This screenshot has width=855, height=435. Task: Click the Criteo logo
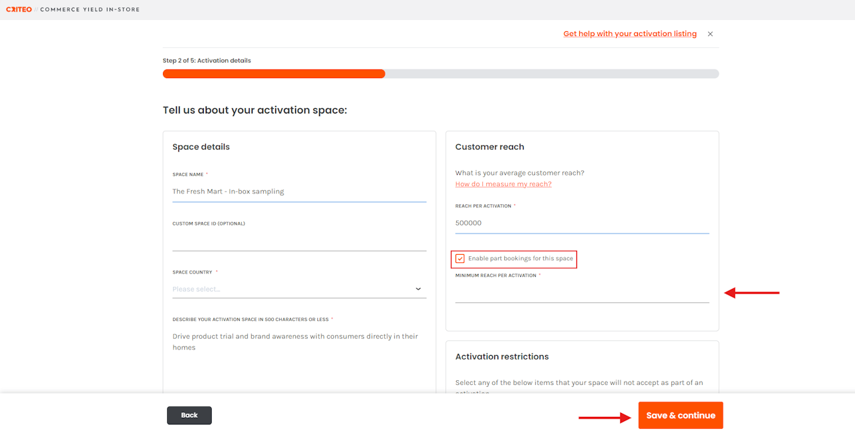(19, 9)
